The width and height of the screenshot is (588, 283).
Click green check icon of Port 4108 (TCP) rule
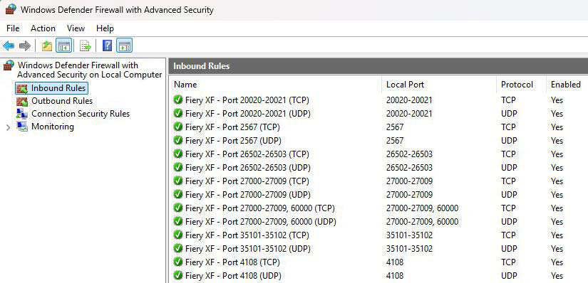[x=178, y=262]
